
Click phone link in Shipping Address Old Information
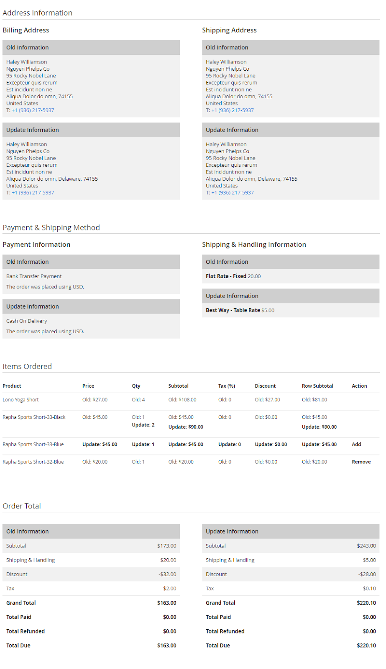233,110
